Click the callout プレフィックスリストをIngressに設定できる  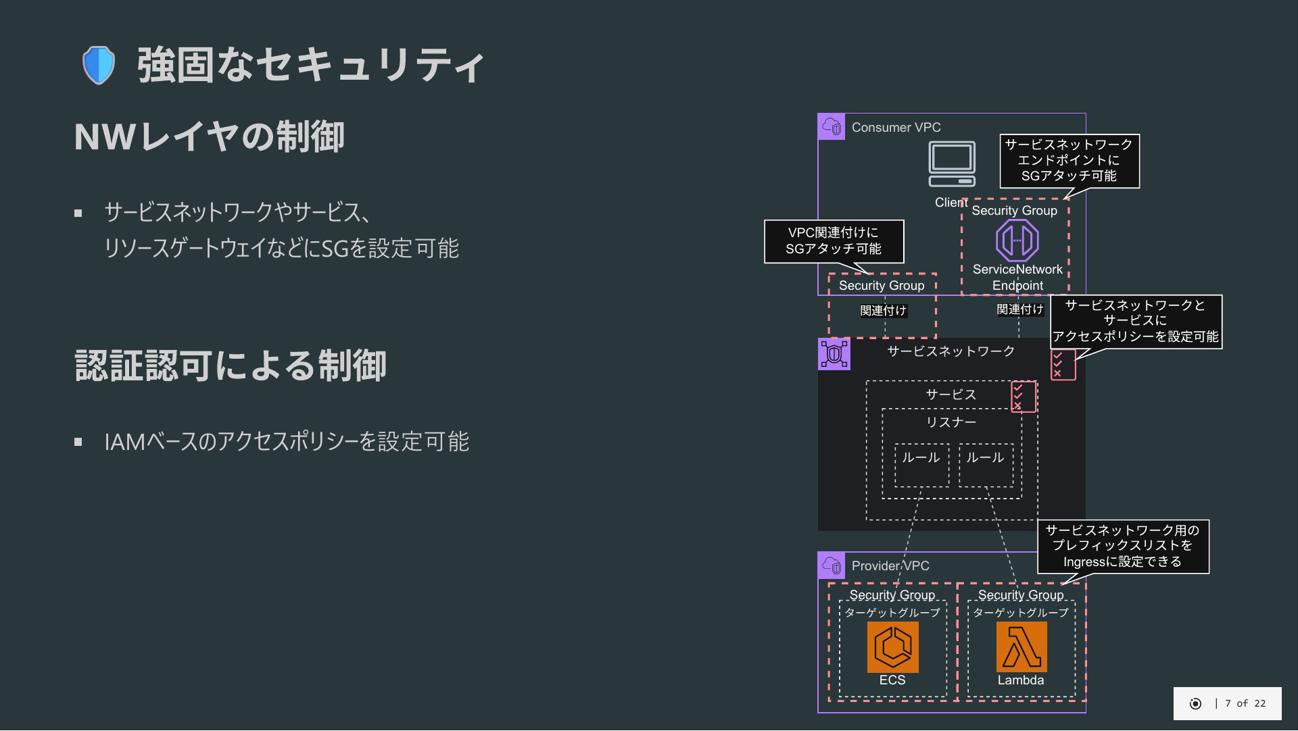tap(1123, 547)
